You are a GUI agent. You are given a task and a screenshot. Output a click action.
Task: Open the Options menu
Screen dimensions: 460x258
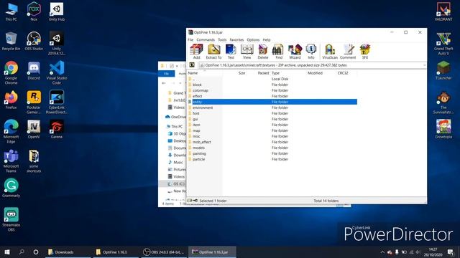pyautogui.click(x=253, y=40)
